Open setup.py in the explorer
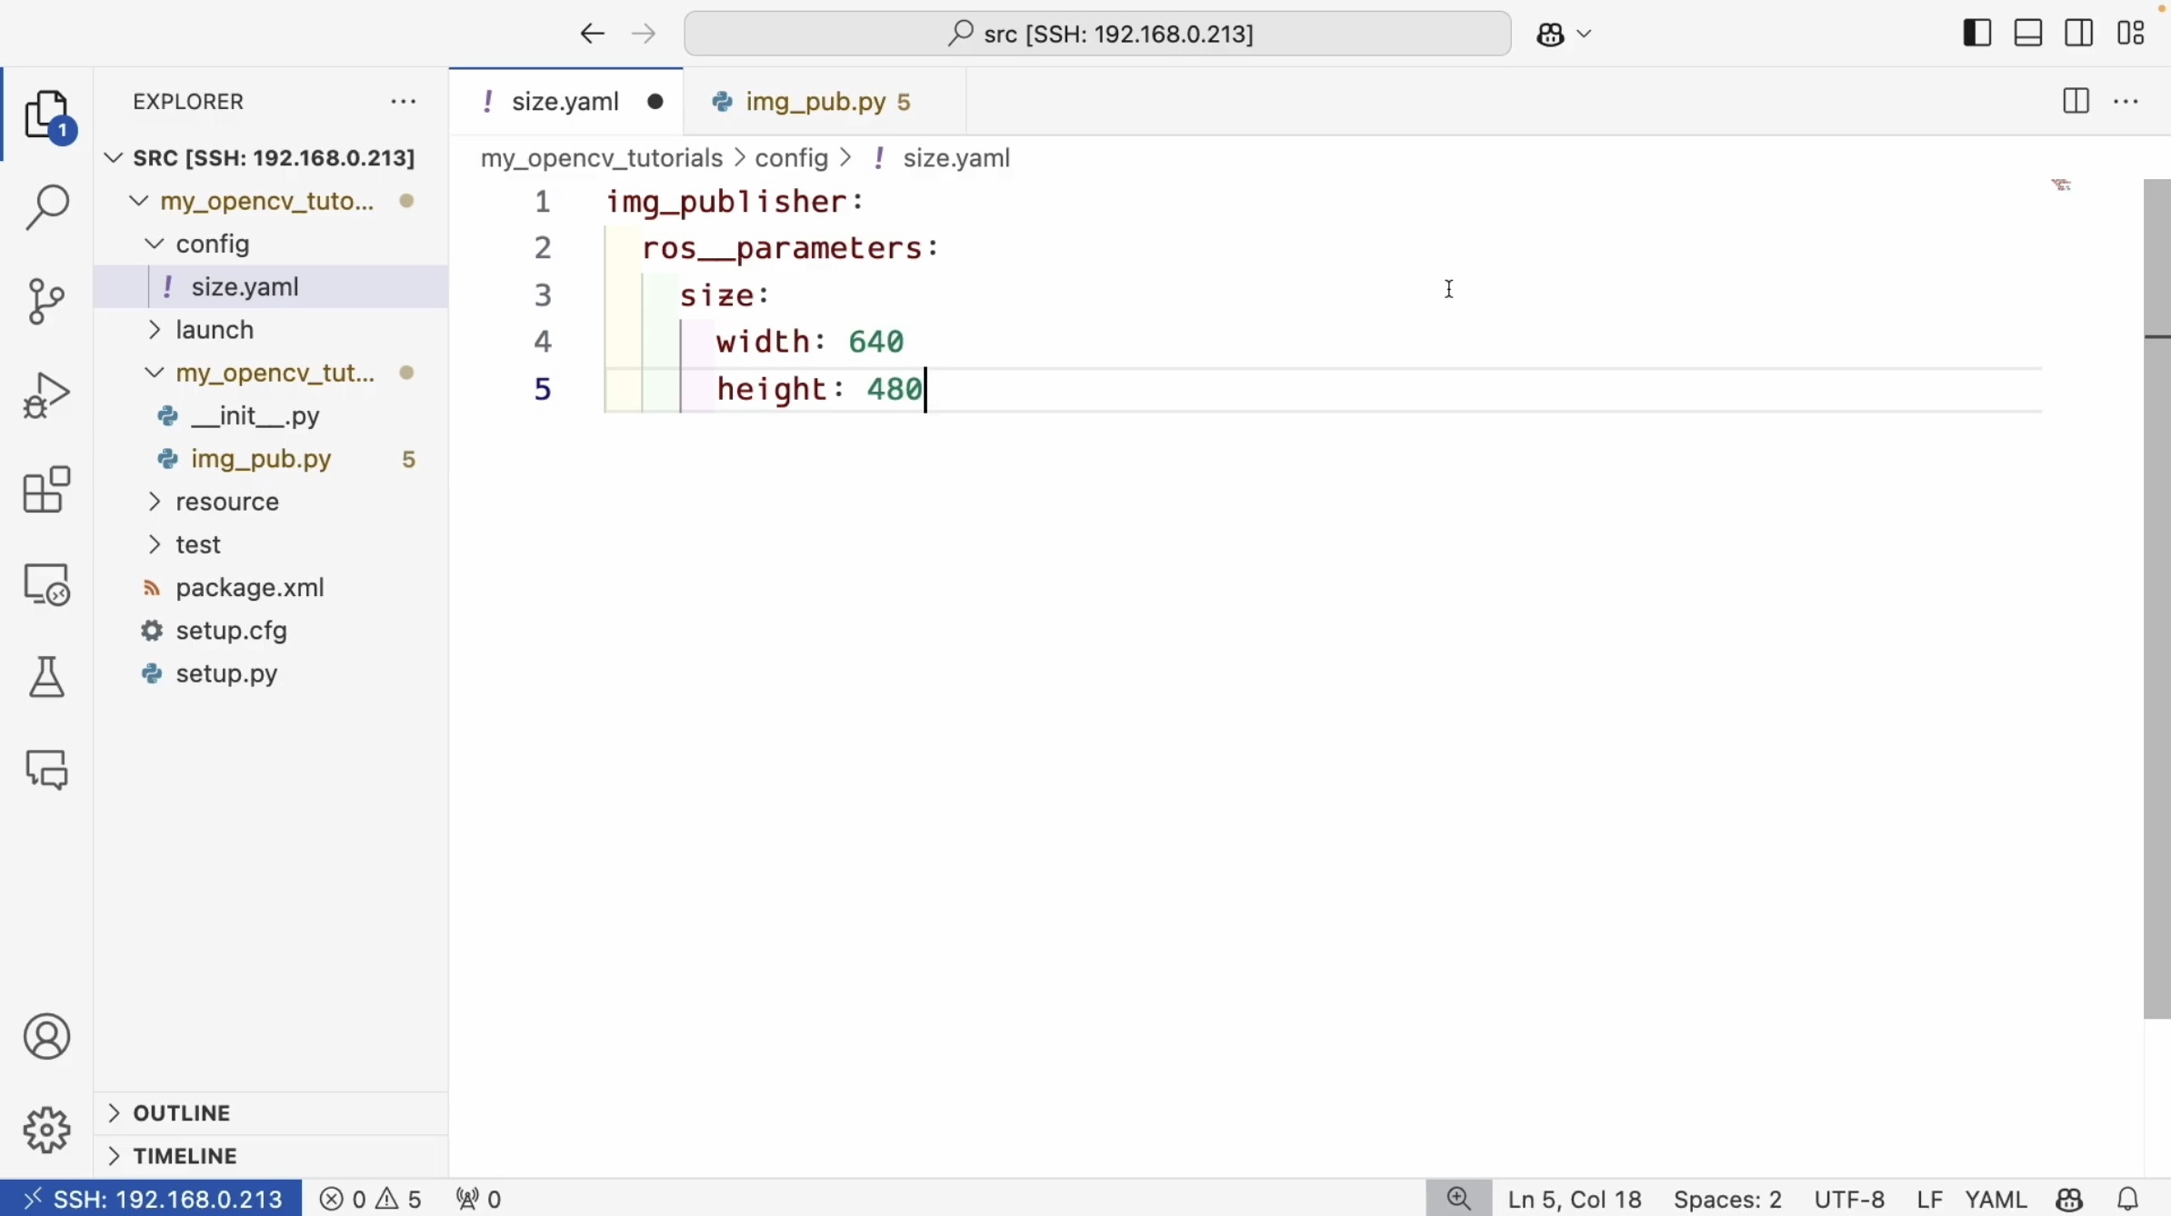This screenshot has width=2171, height=1216. point(226,673)
